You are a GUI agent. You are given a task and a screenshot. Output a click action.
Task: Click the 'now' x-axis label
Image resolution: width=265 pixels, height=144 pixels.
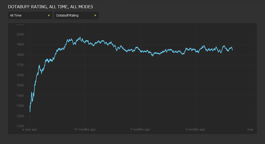pos(250,130)
